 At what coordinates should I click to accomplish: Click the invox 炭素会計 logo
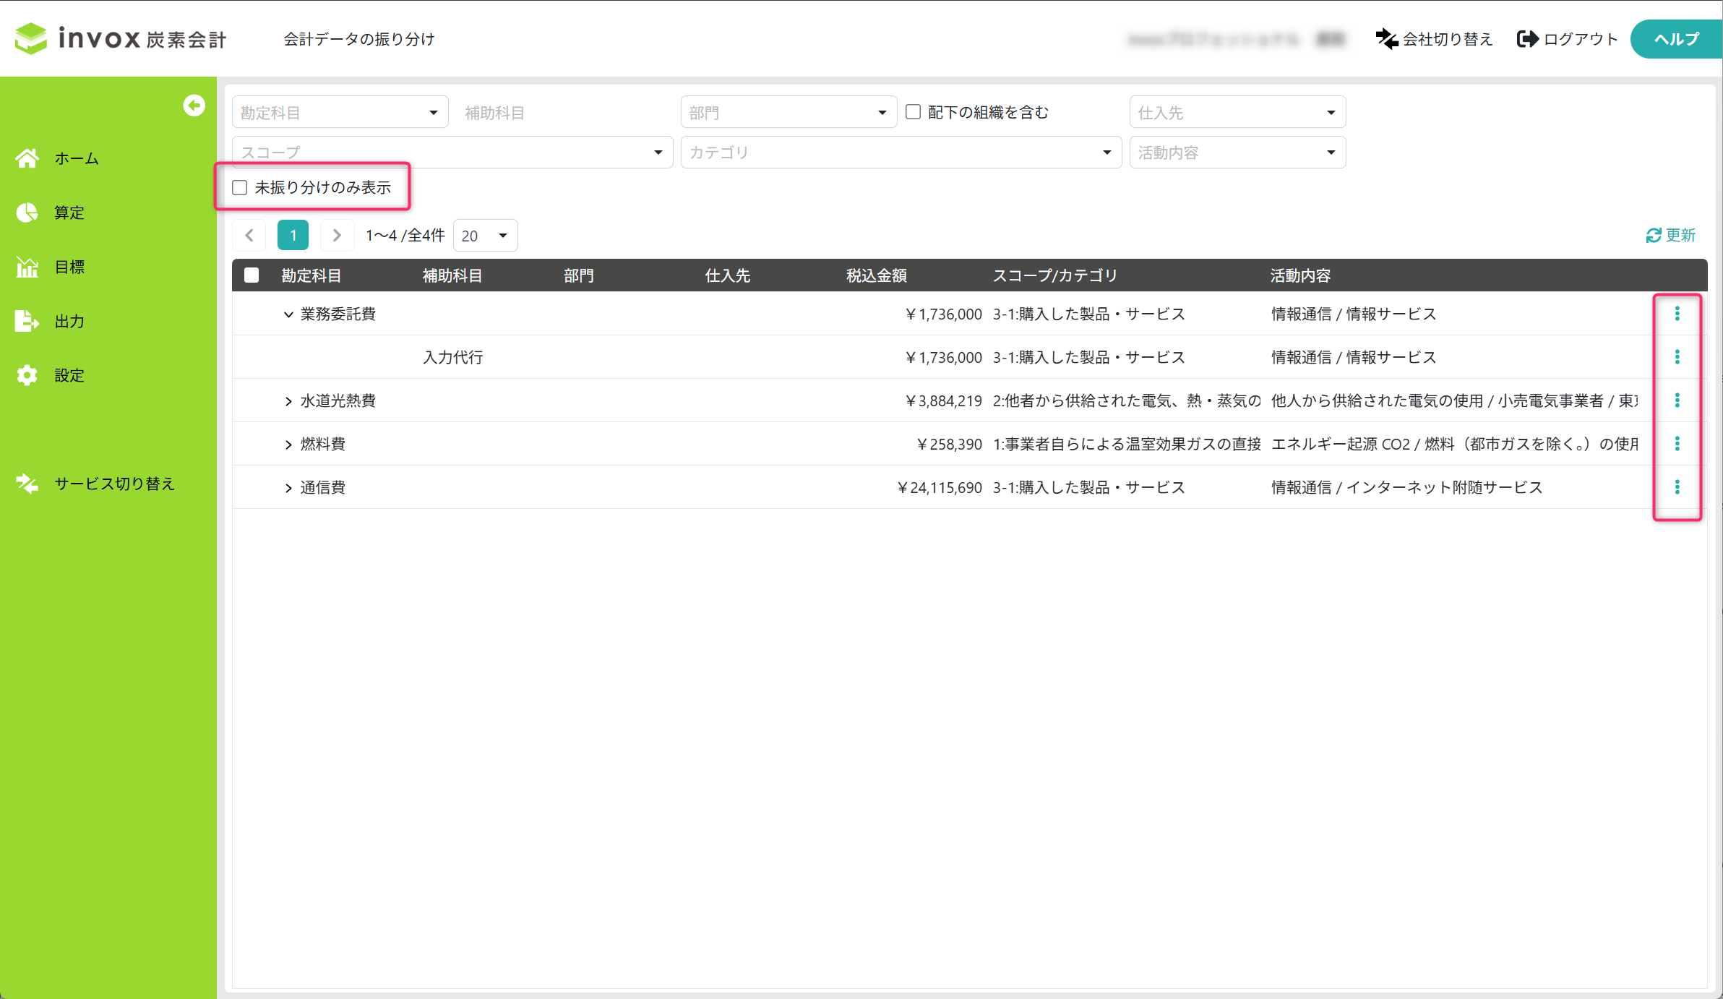tap(121, 38)
